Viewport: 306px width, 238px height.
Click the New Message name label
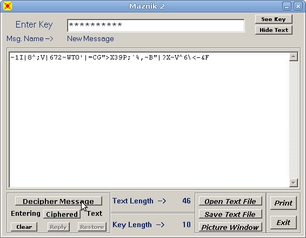coord(90,38)
